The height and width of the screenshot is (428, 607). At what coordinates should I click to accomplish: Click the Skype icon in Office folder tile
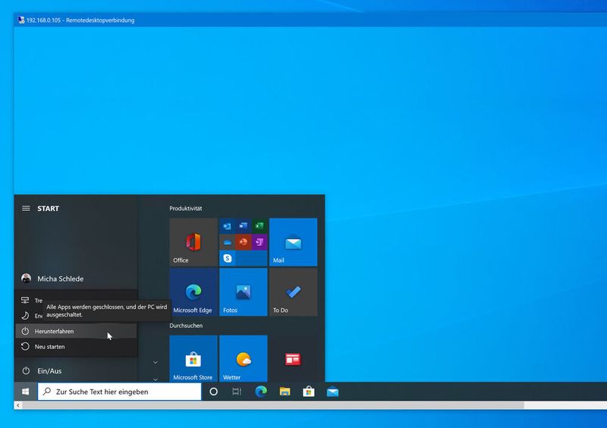click(x=228, y=258)
